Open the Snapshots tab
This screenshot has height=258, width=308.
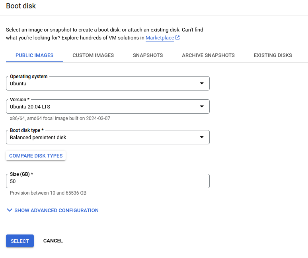click(148, 55)
